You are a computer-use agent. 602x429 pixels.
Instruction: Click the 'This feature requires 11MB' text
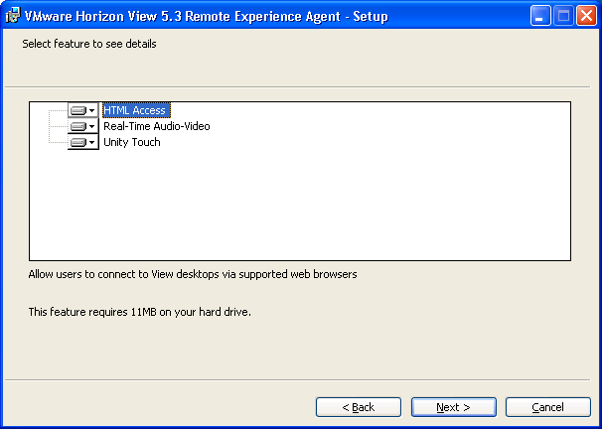click(140, 312)
